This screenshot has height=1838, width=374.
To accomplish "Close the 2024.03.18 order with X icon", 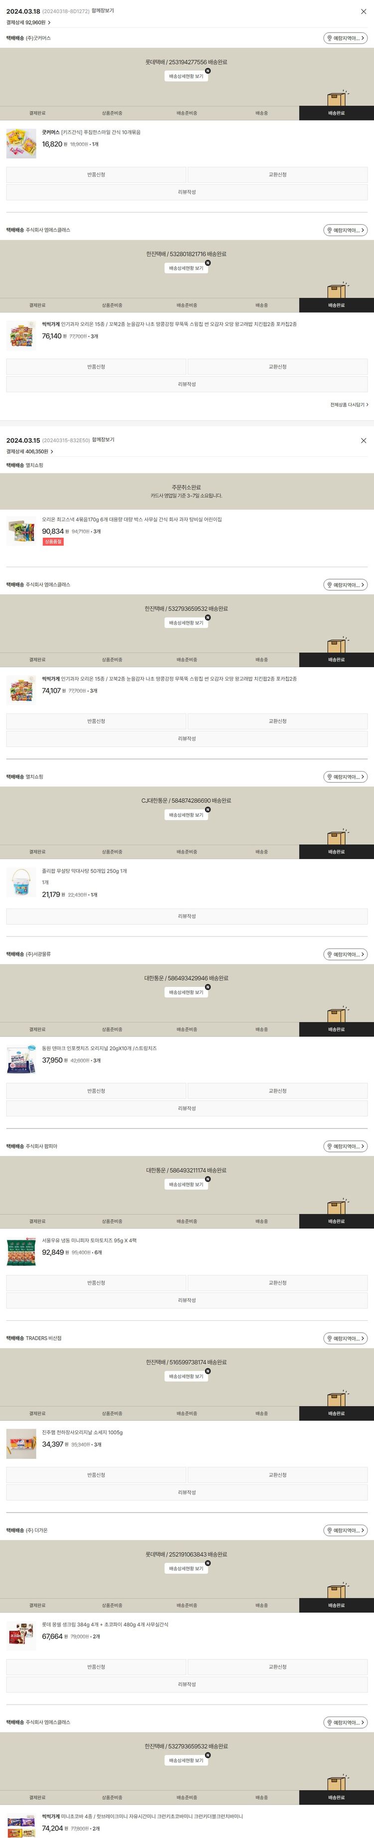I will point(364,11).
